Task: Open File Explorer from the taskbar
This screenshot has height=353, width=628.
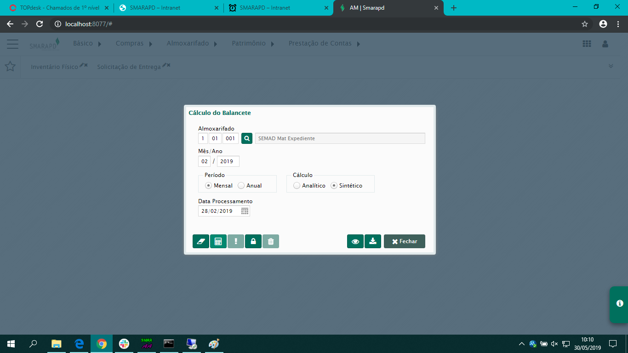Action: (x=57, y=344)
